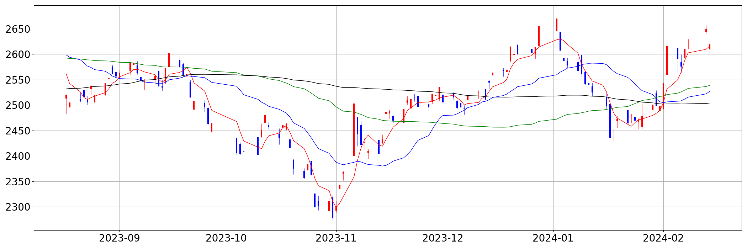
Task: Click the long blue candle dropping to 2435 in mid-January
Action: point(610,121)
